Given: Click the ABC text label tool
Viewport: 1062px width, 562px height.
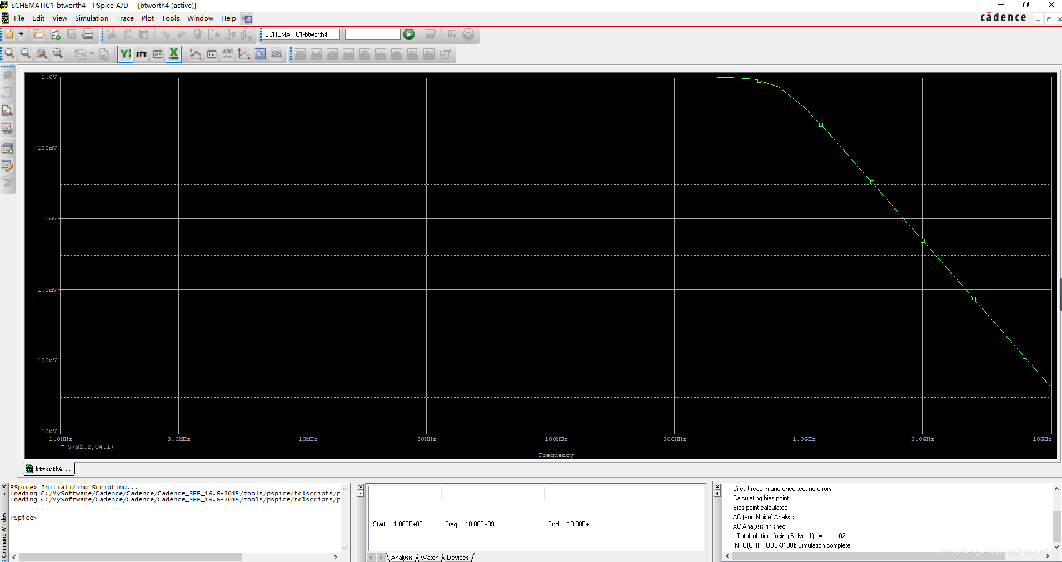Looking at the screenshot, I should pyautogui.click(x=228, y=54).
